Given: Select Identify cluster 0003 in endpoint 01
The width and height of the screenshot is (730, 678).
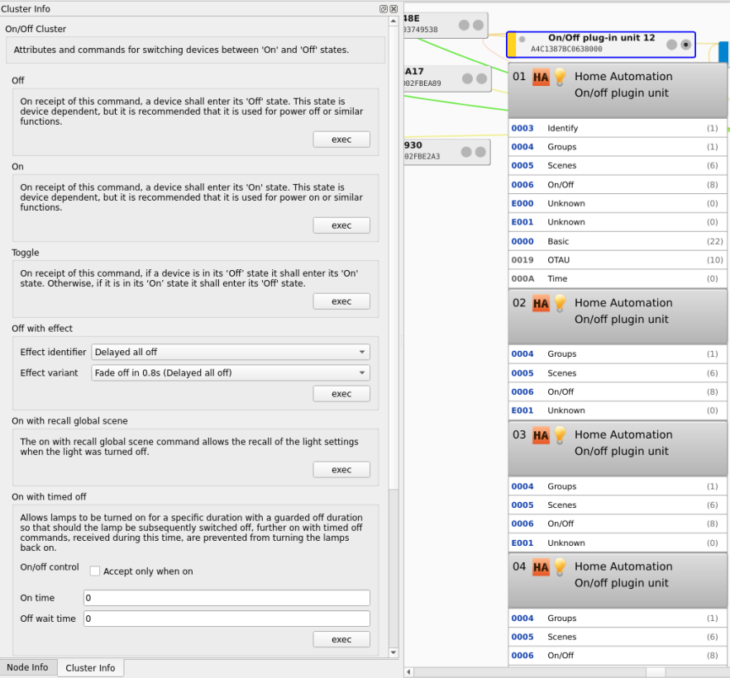Looking at the screenshot, I should click(618, 128).
